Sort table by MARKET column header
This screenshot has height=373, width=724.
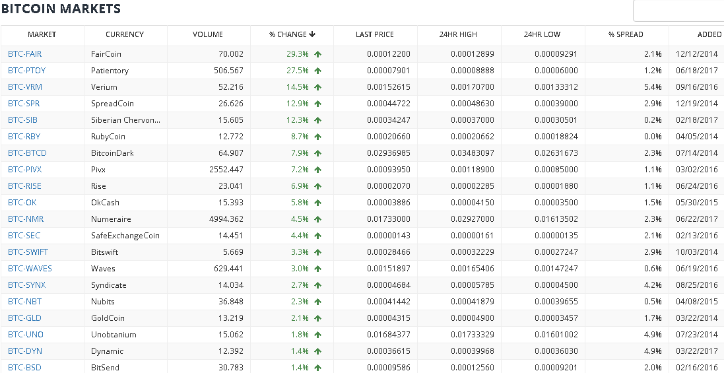click(x=42, y=34)
